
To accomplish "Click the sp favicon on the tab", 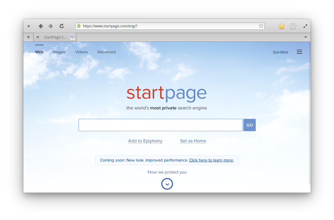I will 73,37.
